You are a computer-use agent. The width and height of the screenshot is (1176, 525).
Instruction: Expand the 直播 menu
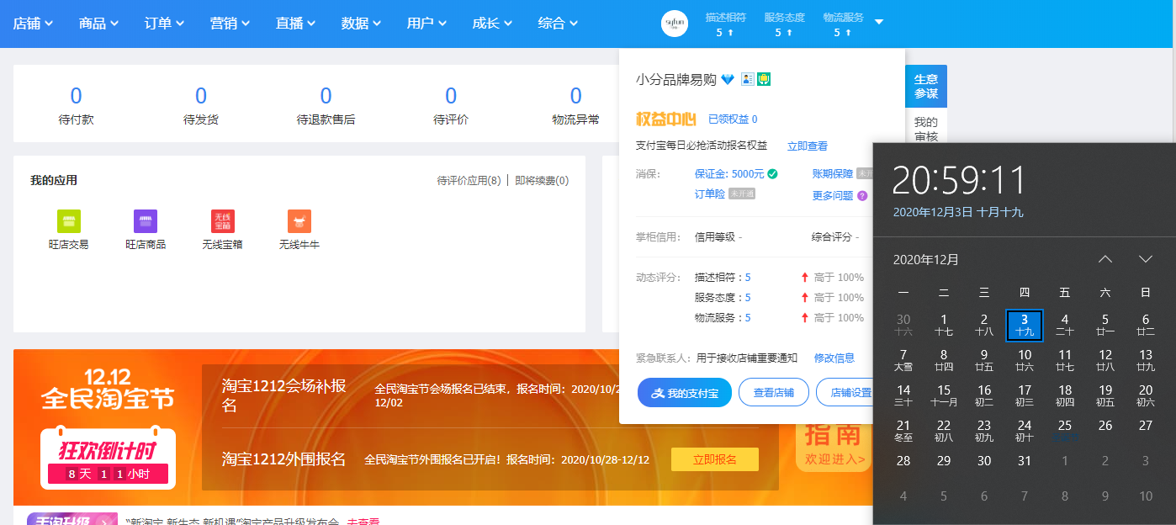(x=296, y=24)
